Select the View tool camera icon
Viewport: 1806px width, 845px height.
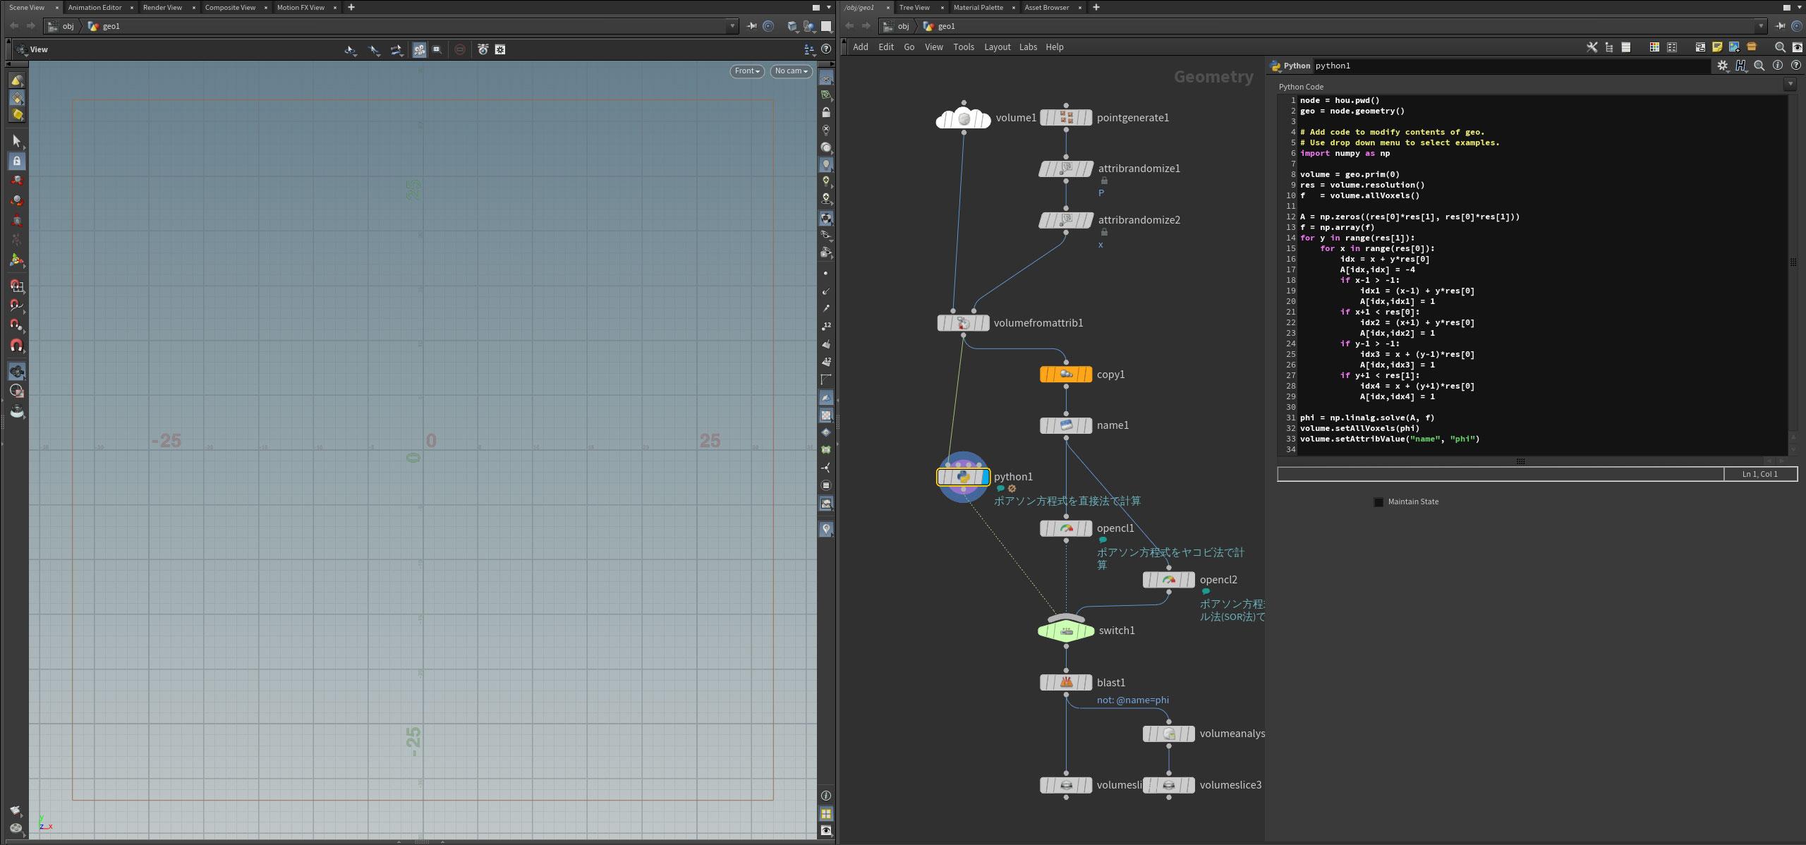[x=16, y=371]
